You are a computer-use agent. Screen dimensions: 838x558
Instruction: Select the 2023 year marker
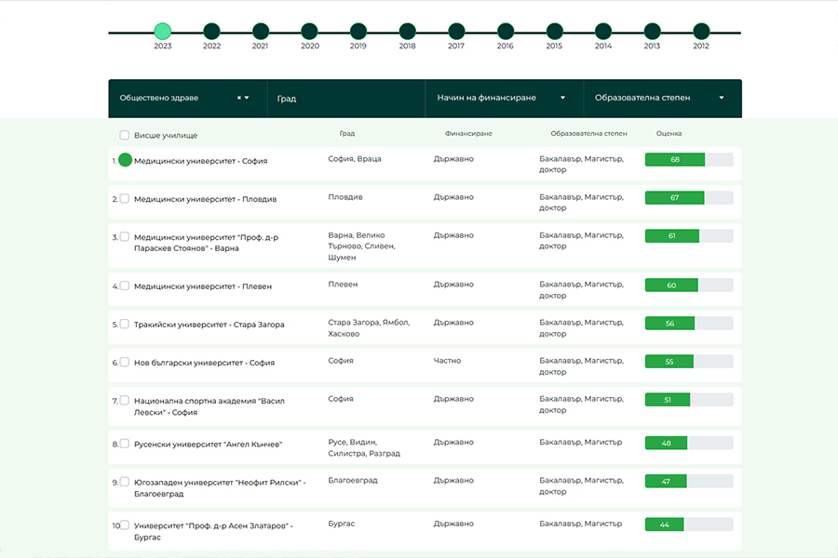click(162, 32)
